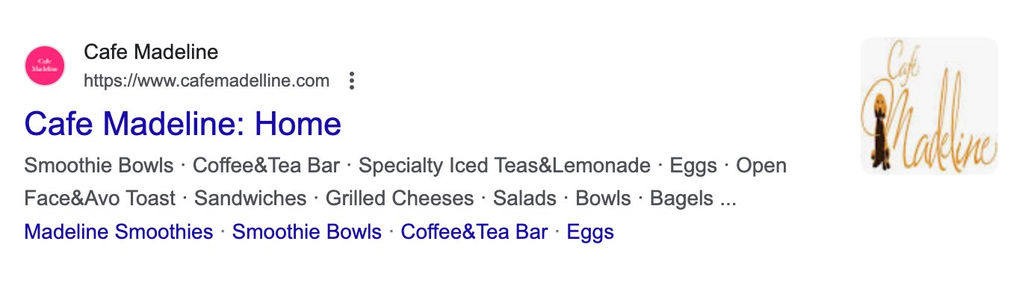
Task: Click gray "Coffee&Tea Bar" description text
Action: (x=266, y=166)
